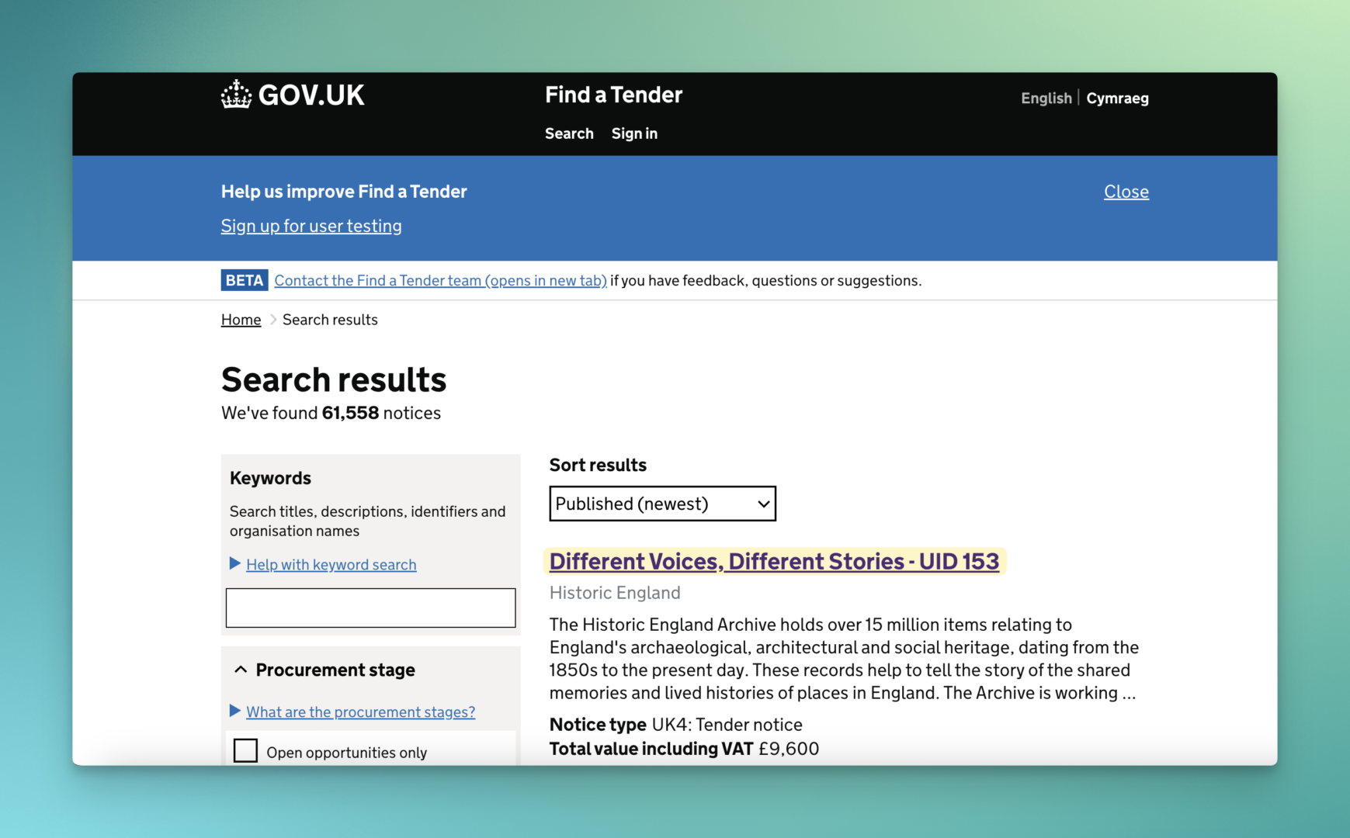Image resolution: width=1350 pixels, height=838 pixels.
Task: Click the breadcrumb chevron separator
Action: 272,320
